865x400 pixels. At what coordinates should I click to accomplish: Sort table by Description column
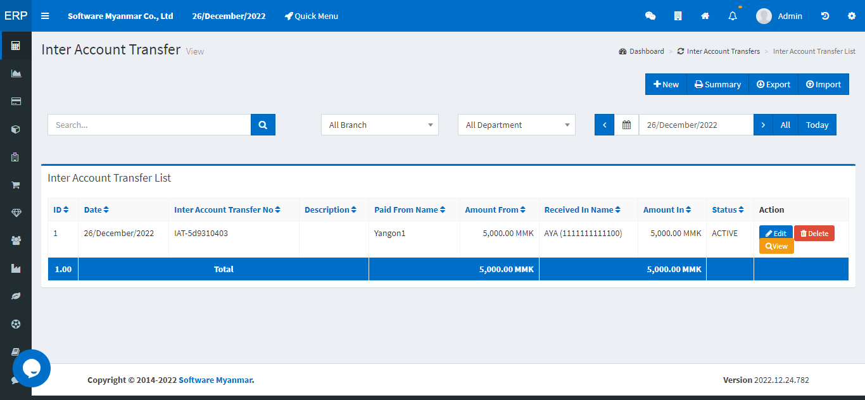point(331,209)
